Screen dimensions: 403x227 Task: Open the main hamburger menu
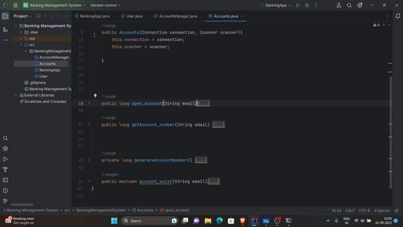pyautogui.click(x=15, y=5)
